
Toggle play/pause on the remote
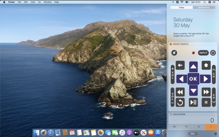[193, 102]
